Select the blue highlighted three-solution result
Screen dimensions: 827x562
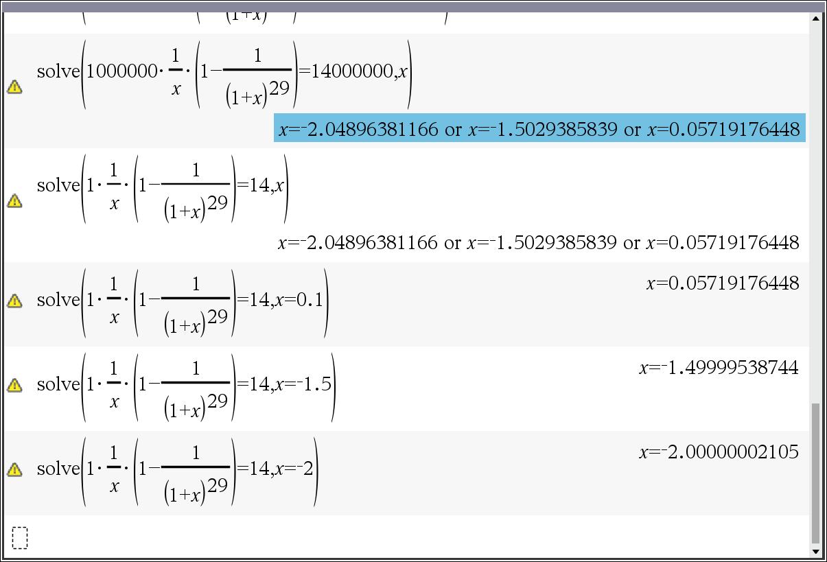539,129
